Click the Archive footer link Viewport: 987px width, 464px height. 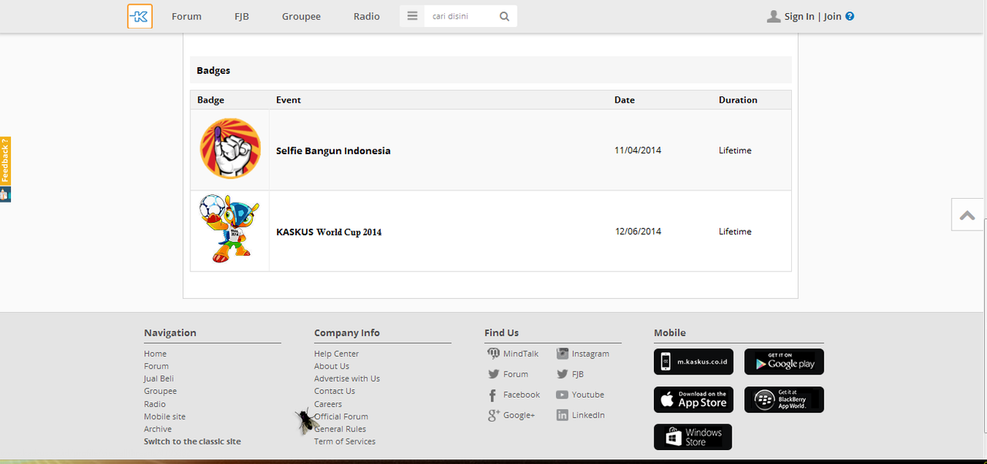click(158, 429)
